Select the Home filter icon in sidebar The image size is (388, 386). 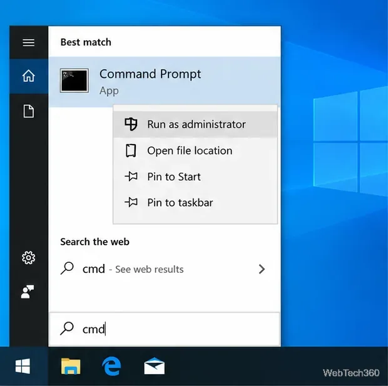(29, 76)
